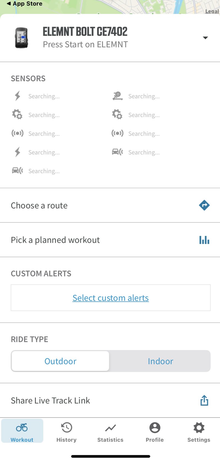Screen dimensions: 220x462
Task: Open the Share Live Track Link share icon
Action: (x=204, y=400)
